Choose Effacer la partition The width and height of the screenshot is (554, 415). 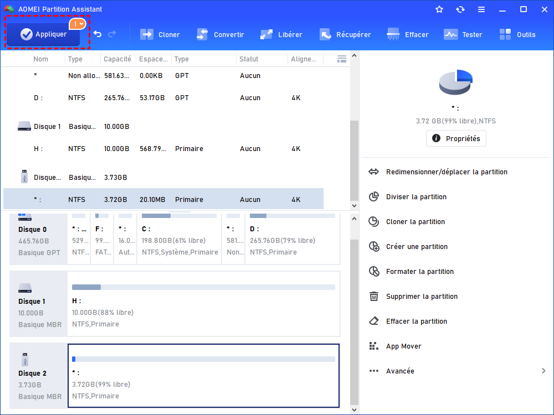[408, 321]
